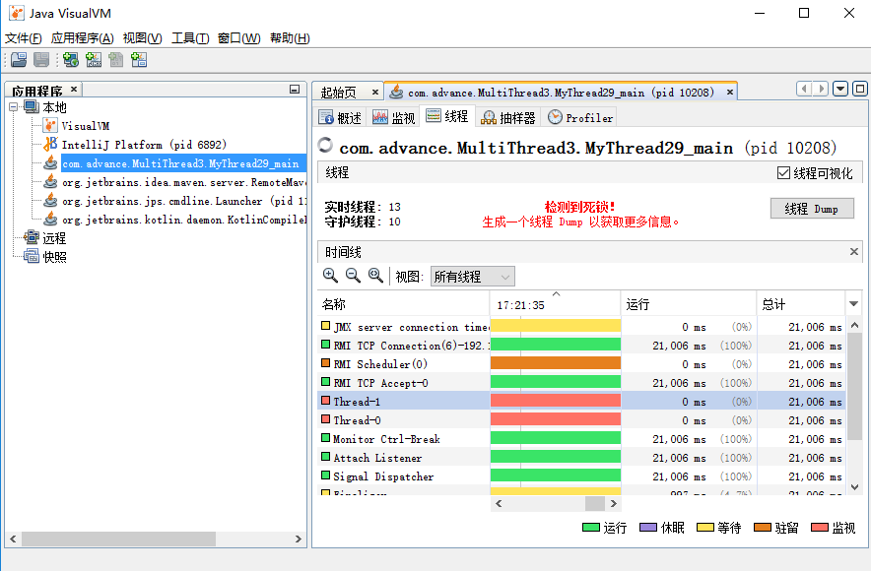This screenshot has height=571, width=871.
Task: Open the 帮助(H) menu
Action: point(290,38)
